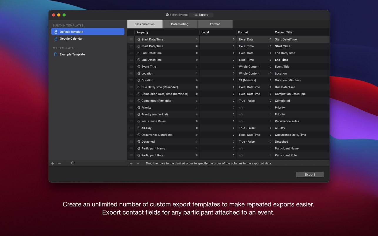378x236 pixels.
Task: Click the lock icon beside Default Template
Action: pyautogui.click(x=56, y=32)
